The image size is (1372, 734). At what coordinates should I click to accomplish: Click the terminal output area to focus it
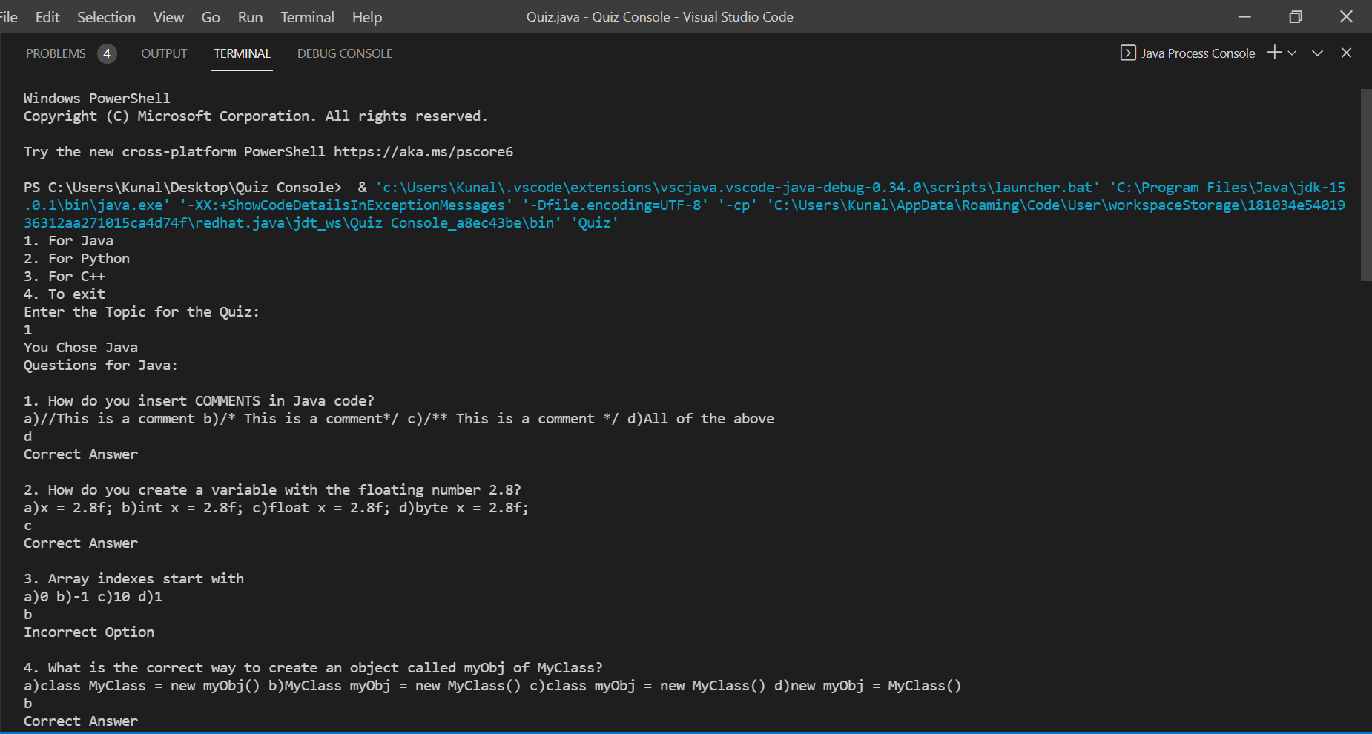coord(593,445)
